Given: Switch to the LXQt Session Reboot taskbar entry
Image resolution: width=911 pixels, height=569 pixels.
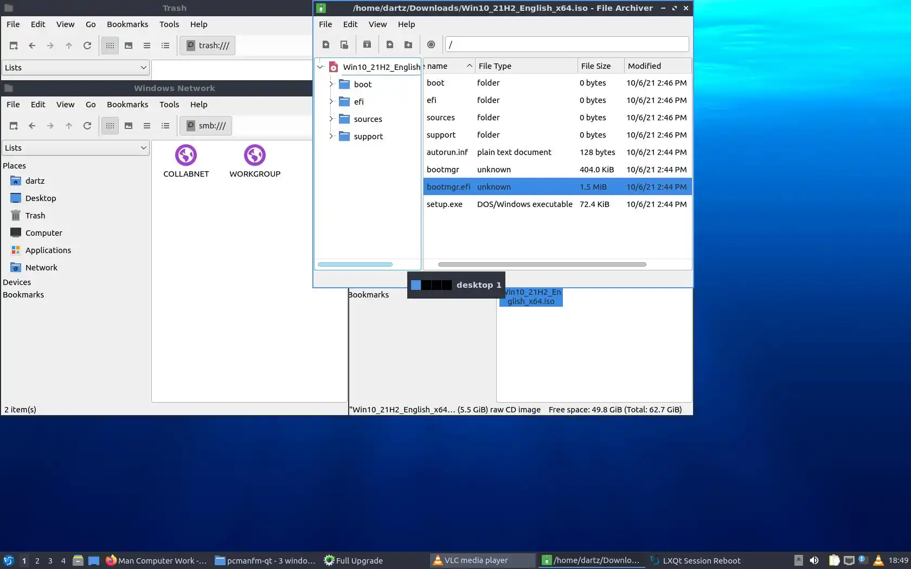Looking at the screenshot, I should pos(696,561).
